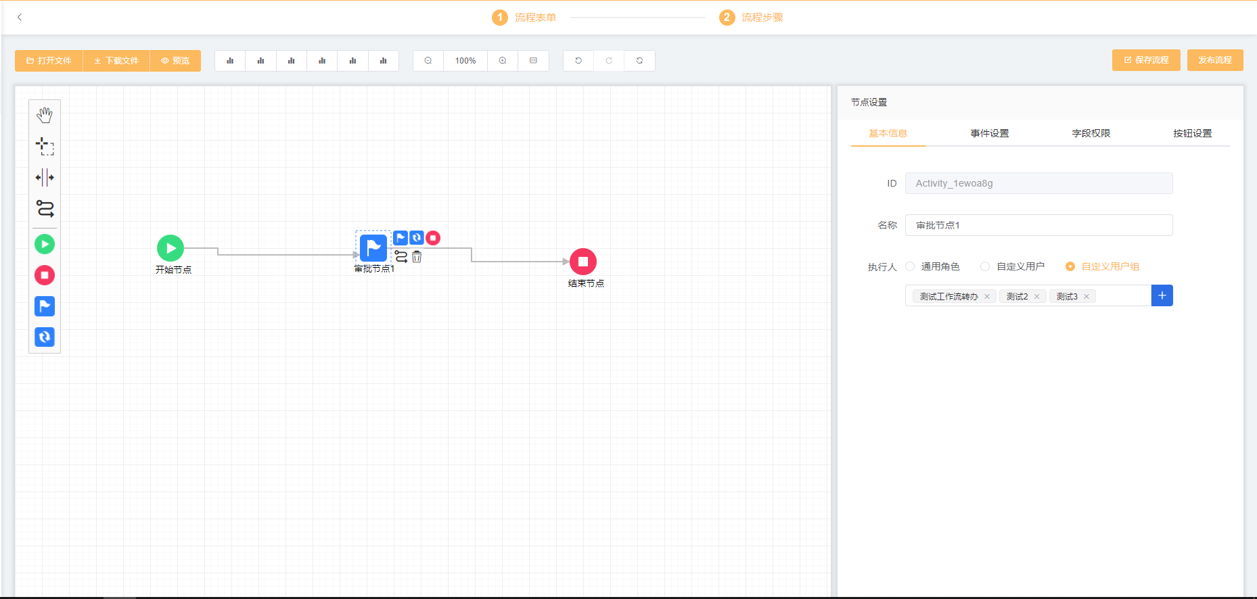Activate the create/remove space tool
Screen dimensions: 1257x599
click(45, 178)
